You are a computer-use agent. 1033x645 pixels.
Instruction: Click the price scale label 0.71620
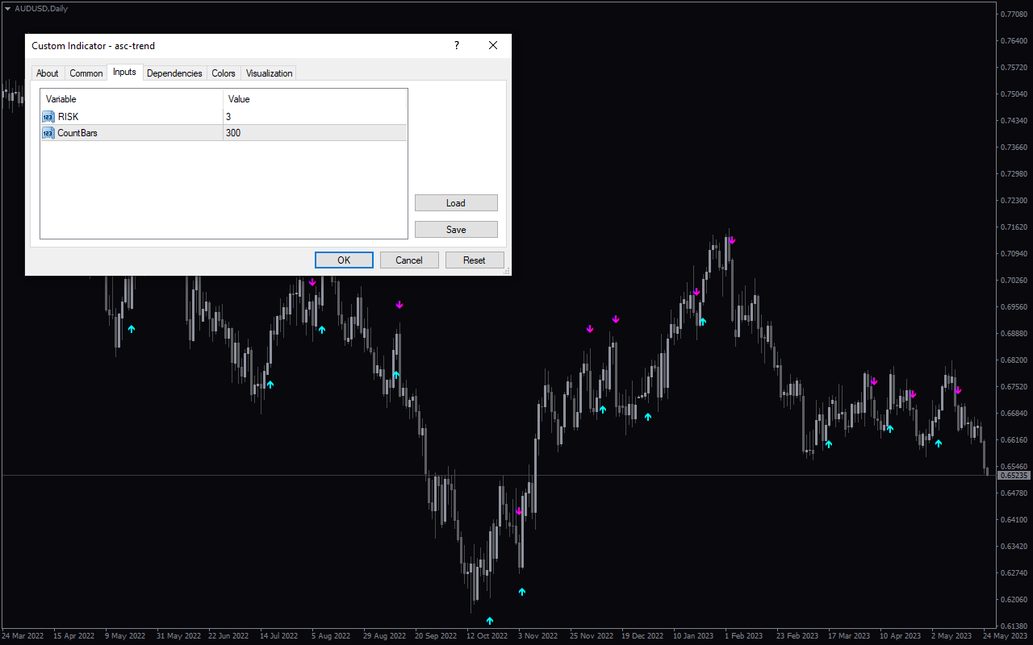point(1015,227)
